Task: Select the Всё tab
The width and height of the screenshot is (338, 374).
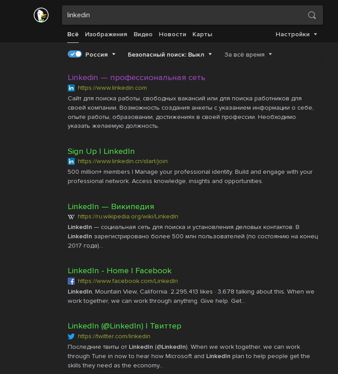Action: click(73, 34)
